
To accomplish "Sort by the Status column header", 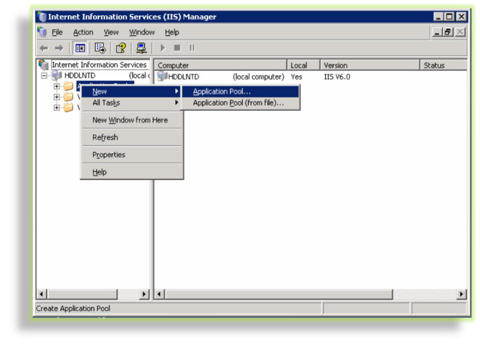I will coord(443,65).
